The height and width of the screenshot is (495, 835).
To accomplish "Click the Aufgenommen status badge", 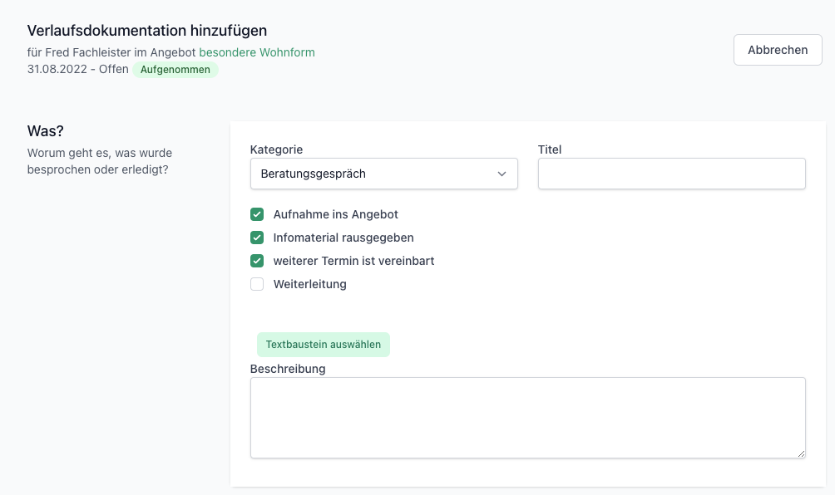I will point(175,70).
